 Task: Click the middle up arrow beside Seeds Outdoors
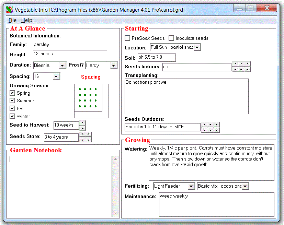[210, 125]
